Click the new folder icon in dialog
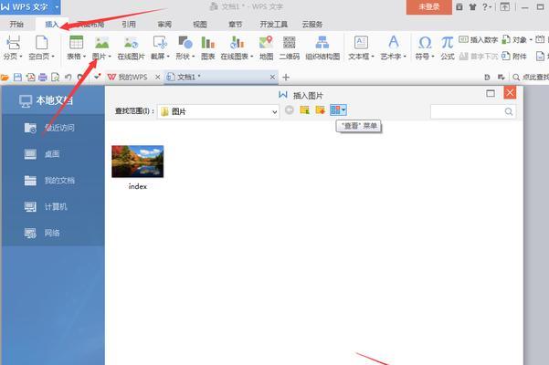Viewport: 549px width, 365px height. pos(320,110)
